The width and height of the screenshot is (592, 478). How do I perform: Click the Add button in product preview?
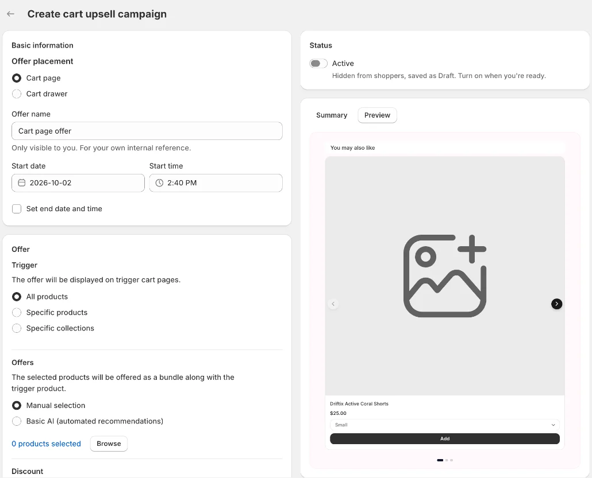(445, 439)
